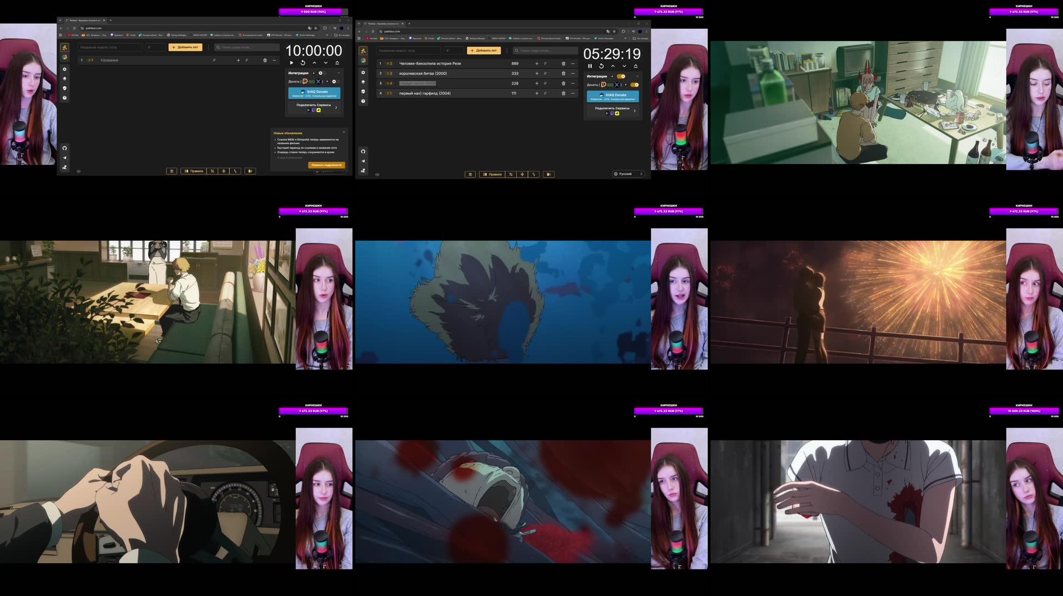Disable Донаты switch in 05:29:19 window
This screenshot has width=1063, height=596.
point(634,85)
